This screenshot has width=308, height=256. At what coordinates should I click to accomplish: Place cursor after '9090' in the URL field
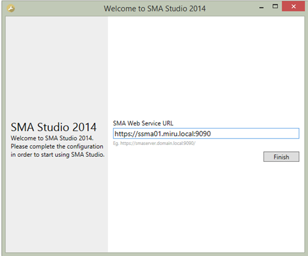click(x=211, y=134)
